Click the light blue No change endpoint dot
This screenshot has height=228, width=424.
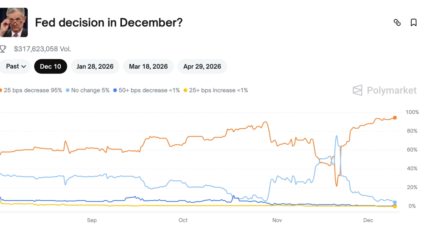[x=395, y=202]
